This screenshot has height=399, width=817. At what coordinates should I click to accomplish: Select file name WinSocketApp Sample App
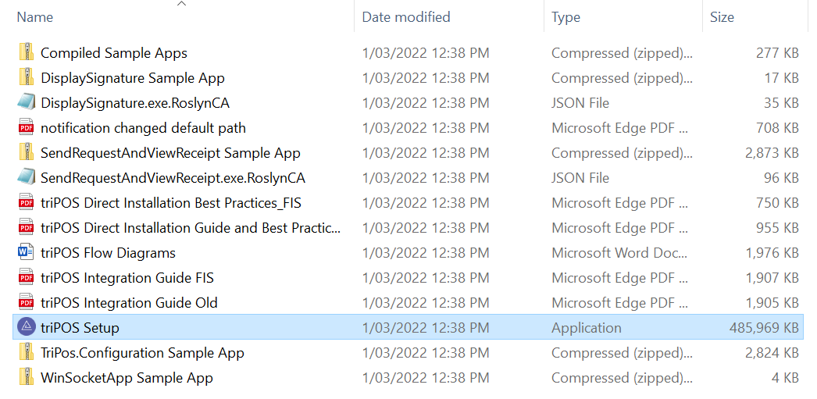pyautogui.click(x=127, y=378)
